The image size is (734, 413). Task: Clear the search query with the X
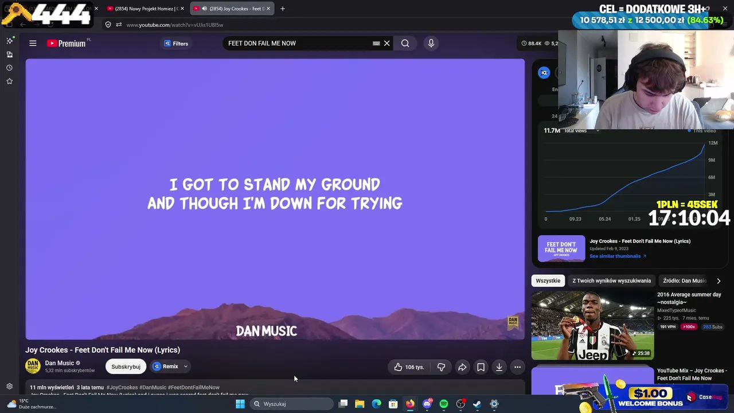387,43
